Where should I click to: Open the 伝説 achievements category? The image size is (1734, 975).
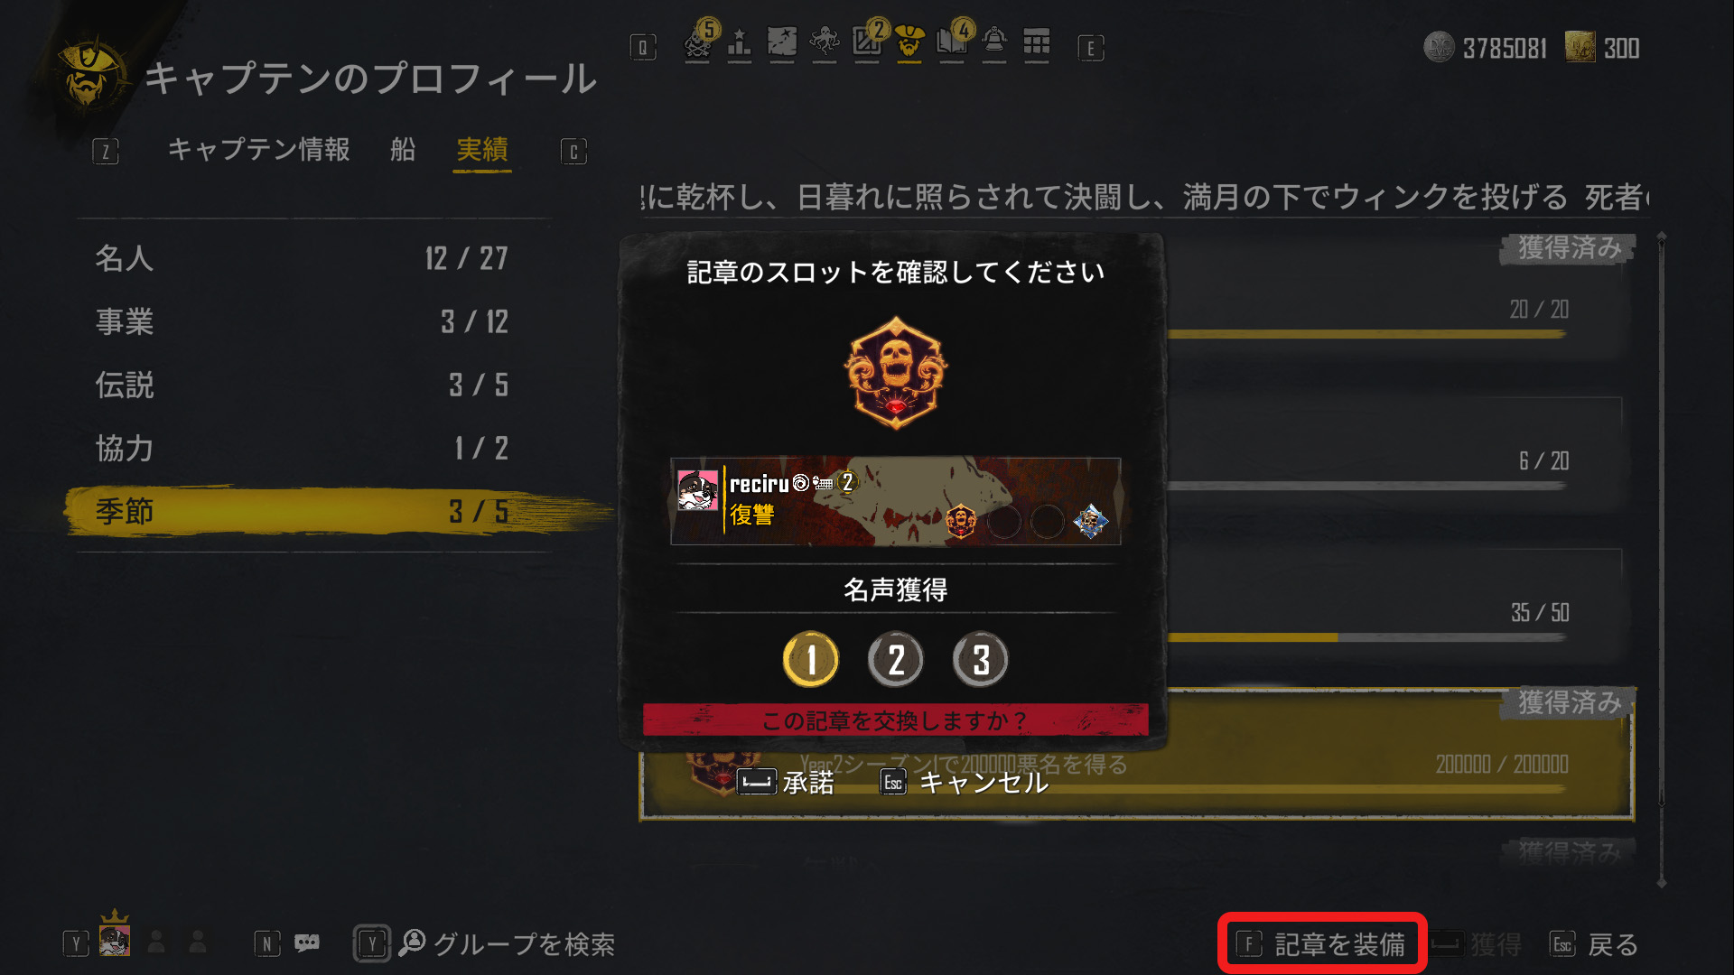303,385
